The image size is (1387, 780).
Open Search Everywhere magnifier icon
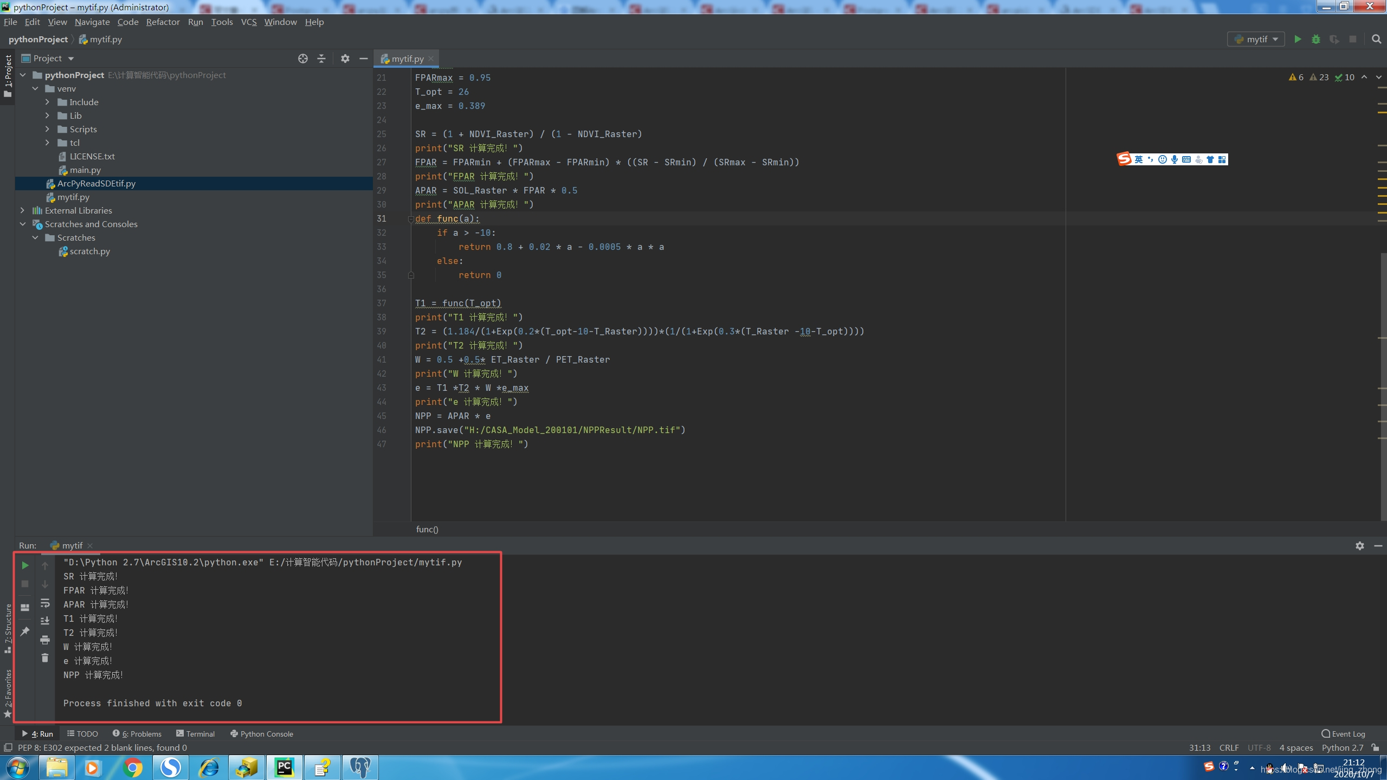tap(1376, 39)
